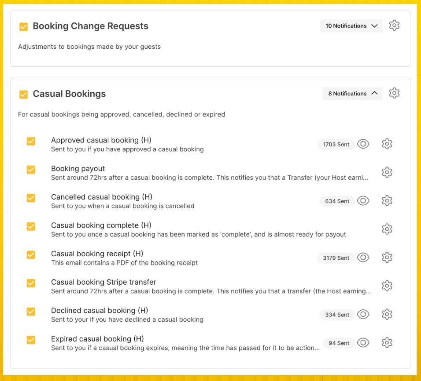The image size is (421, 381).
Task: Uncheck the Booking Change Requests checkbox
Action: pos(24,26)
